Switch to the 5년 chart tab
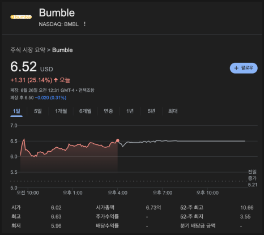This screenshot has width=264, height=235. click(x=151, y=111)
